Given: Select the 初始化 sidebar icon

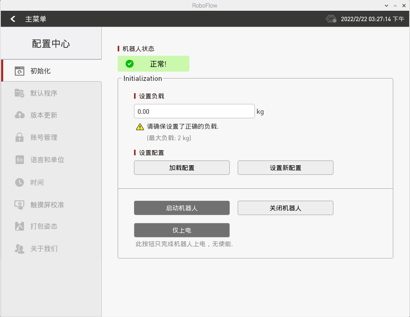Looking at the screenshot, I should click(x=20, y=71).
